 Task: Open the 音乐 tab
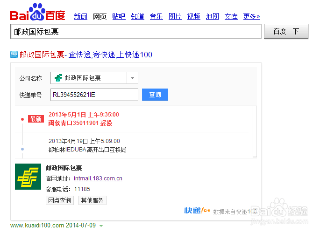click(x=156, y=16)
